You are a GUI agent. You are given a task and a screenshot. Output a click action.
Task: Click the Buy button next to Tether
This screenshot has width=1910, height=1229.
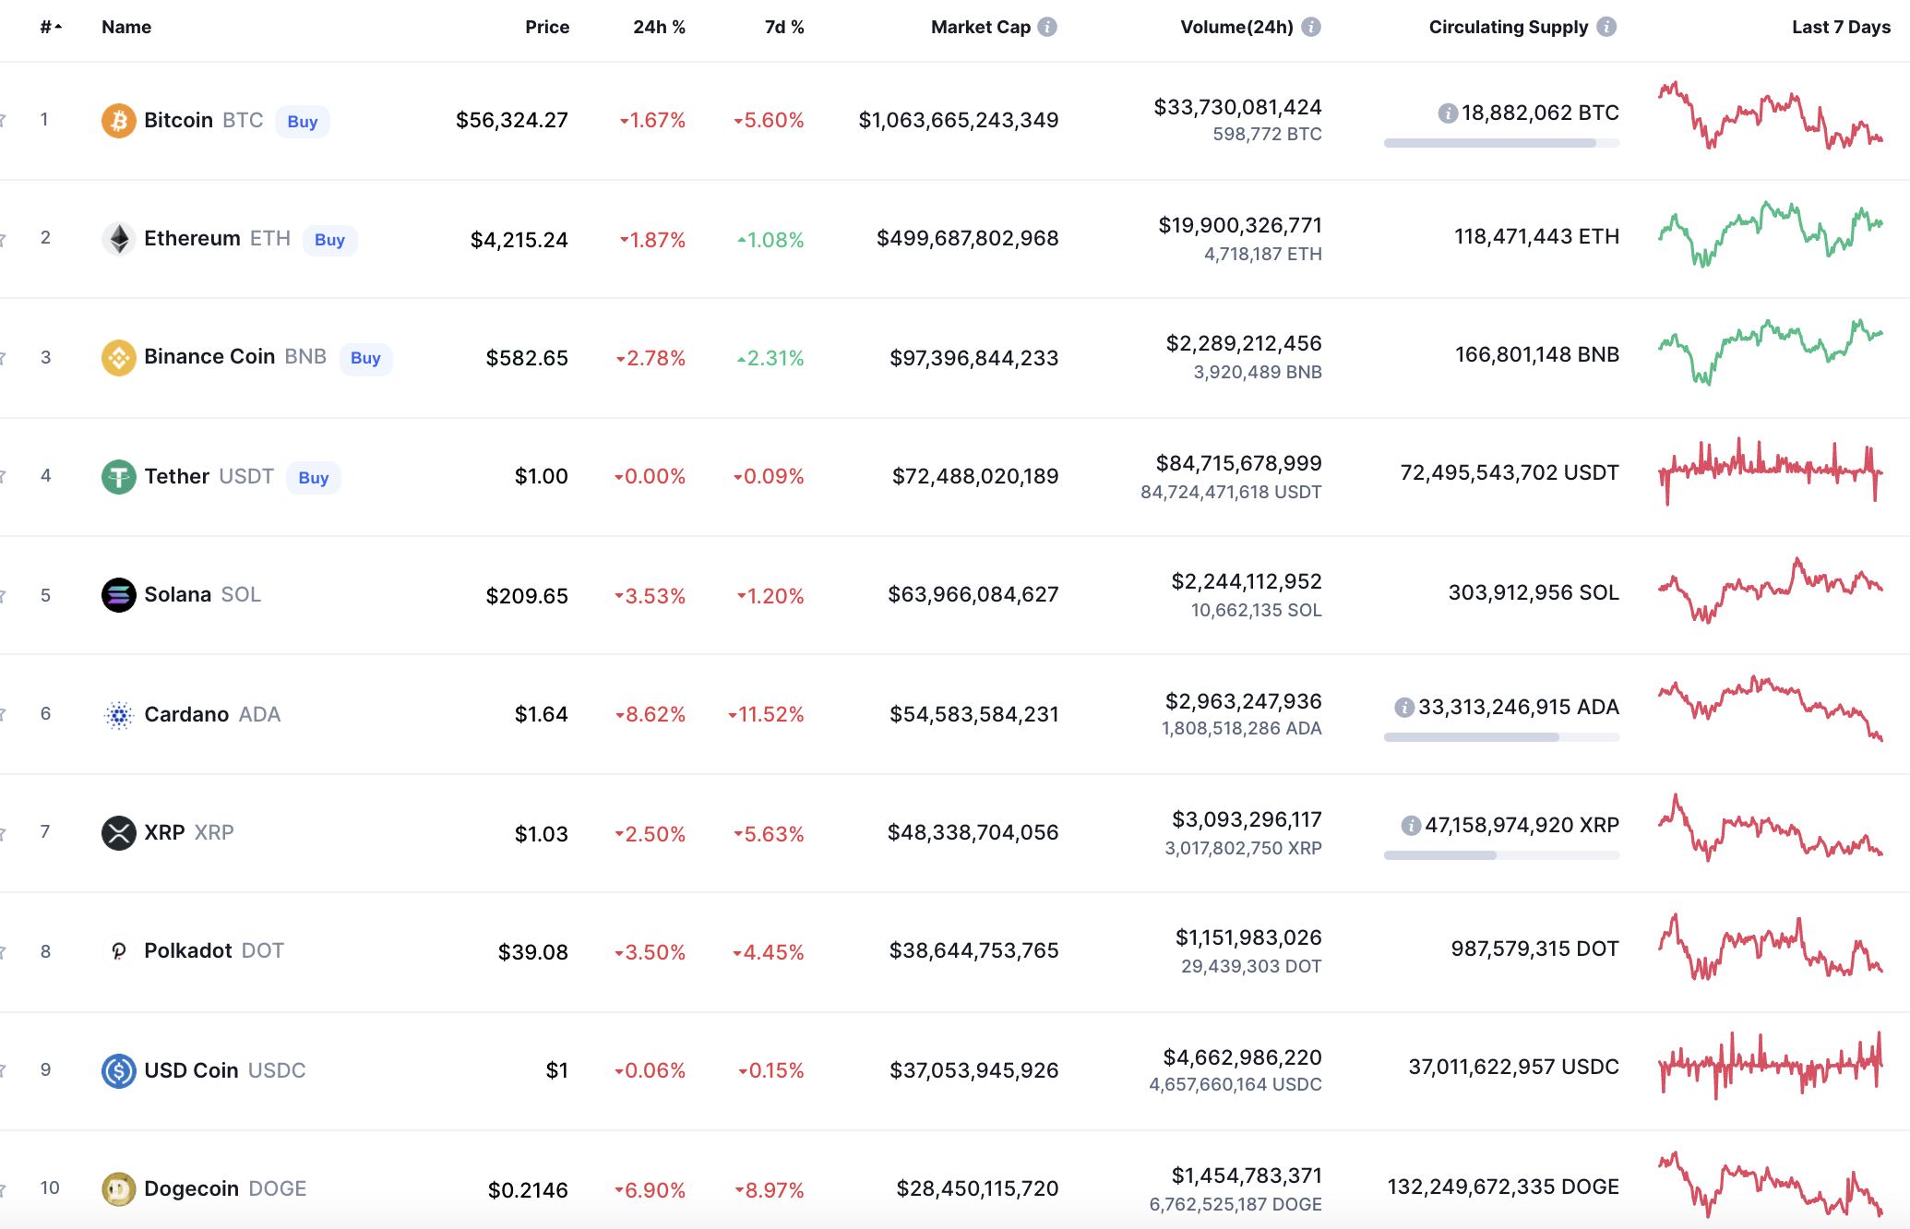[x=314, y=478]
